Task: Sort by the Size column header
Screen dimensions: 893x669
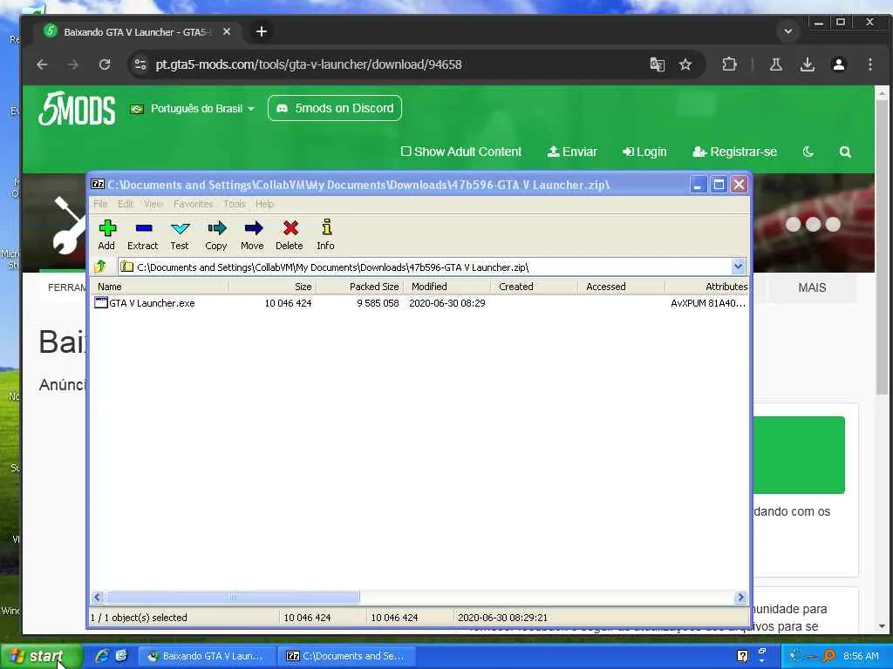Action: [x=272, y=287]
